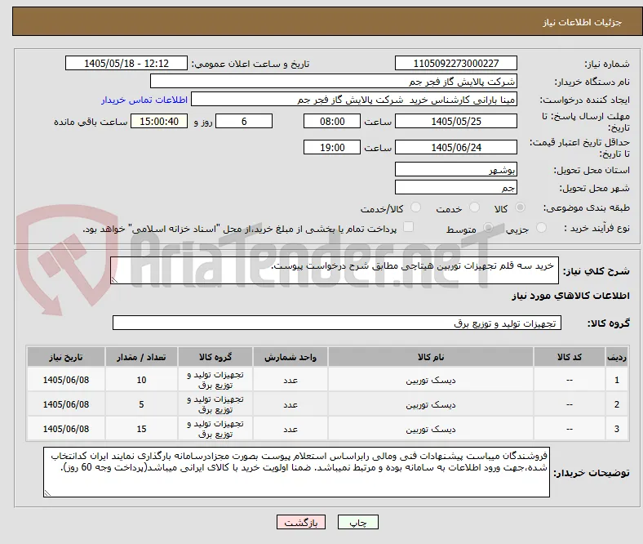Select the خدمت radio button
This screenshot has width=643, height=544.
coord(474,207)
